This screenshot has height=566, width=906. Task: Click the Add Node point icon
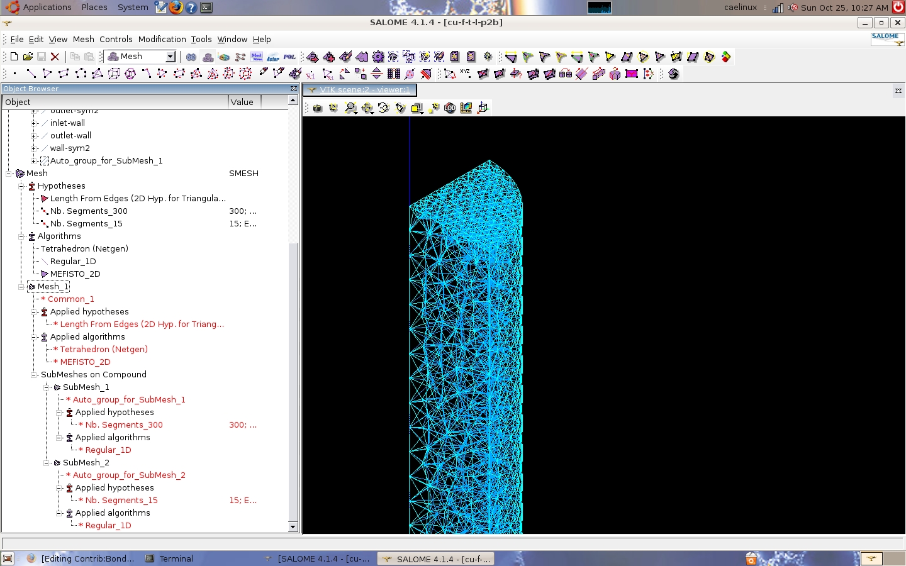pyautogui.click(x=14, y=74)
